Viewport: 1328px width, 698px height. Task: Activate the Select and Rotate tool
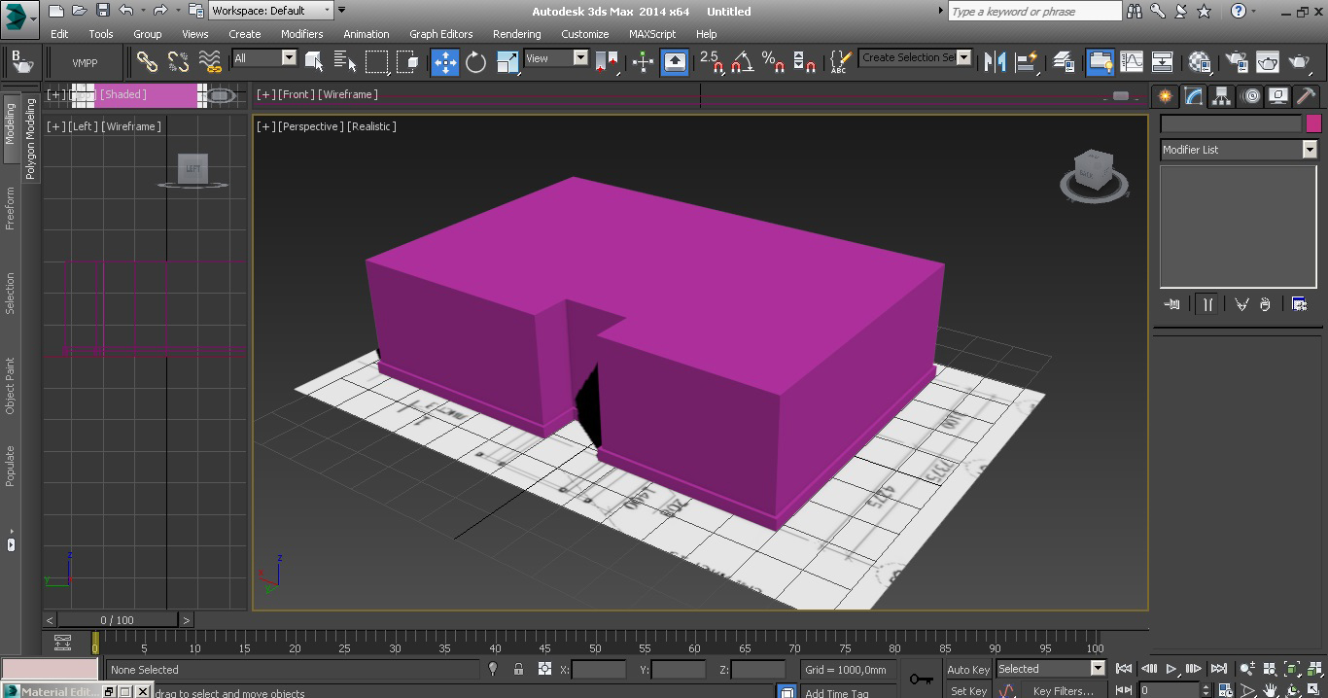click(475, 62)
